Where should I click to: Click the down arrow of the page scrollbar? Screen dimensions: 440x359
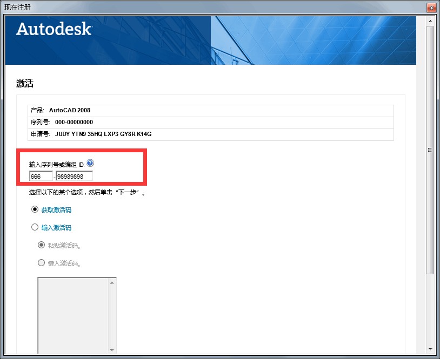(x=430, y=349)
